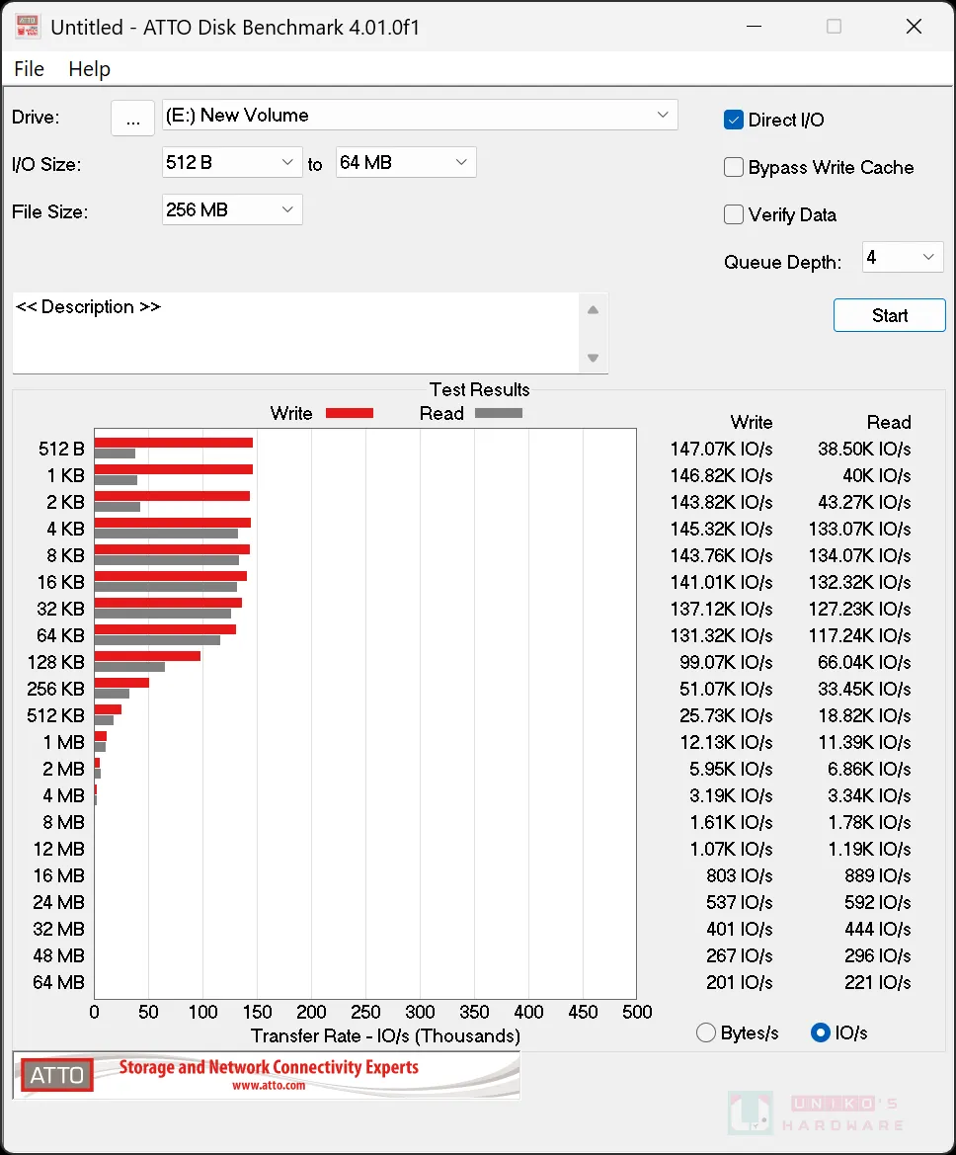The height and width of the screenshot is (1155, 956).
Task: Open the I/O Size maximum dropdown showing 64 MB
Action: (406, 162)
